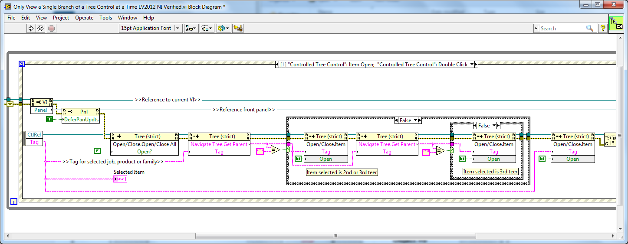This screenshot has height=244, width=628.
Task: Click the first Navigate Tree.Get Parent method
Action: click(219, 144)
